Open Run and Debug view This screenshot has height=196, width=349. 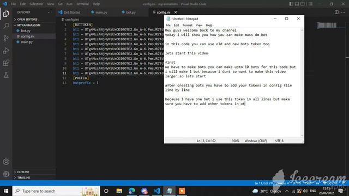(6, 51)
